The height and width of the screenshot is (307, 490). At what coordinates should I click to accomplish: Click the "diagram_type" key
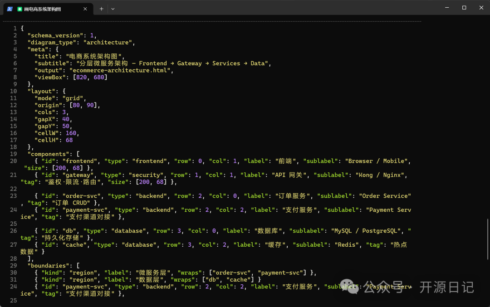52,43
